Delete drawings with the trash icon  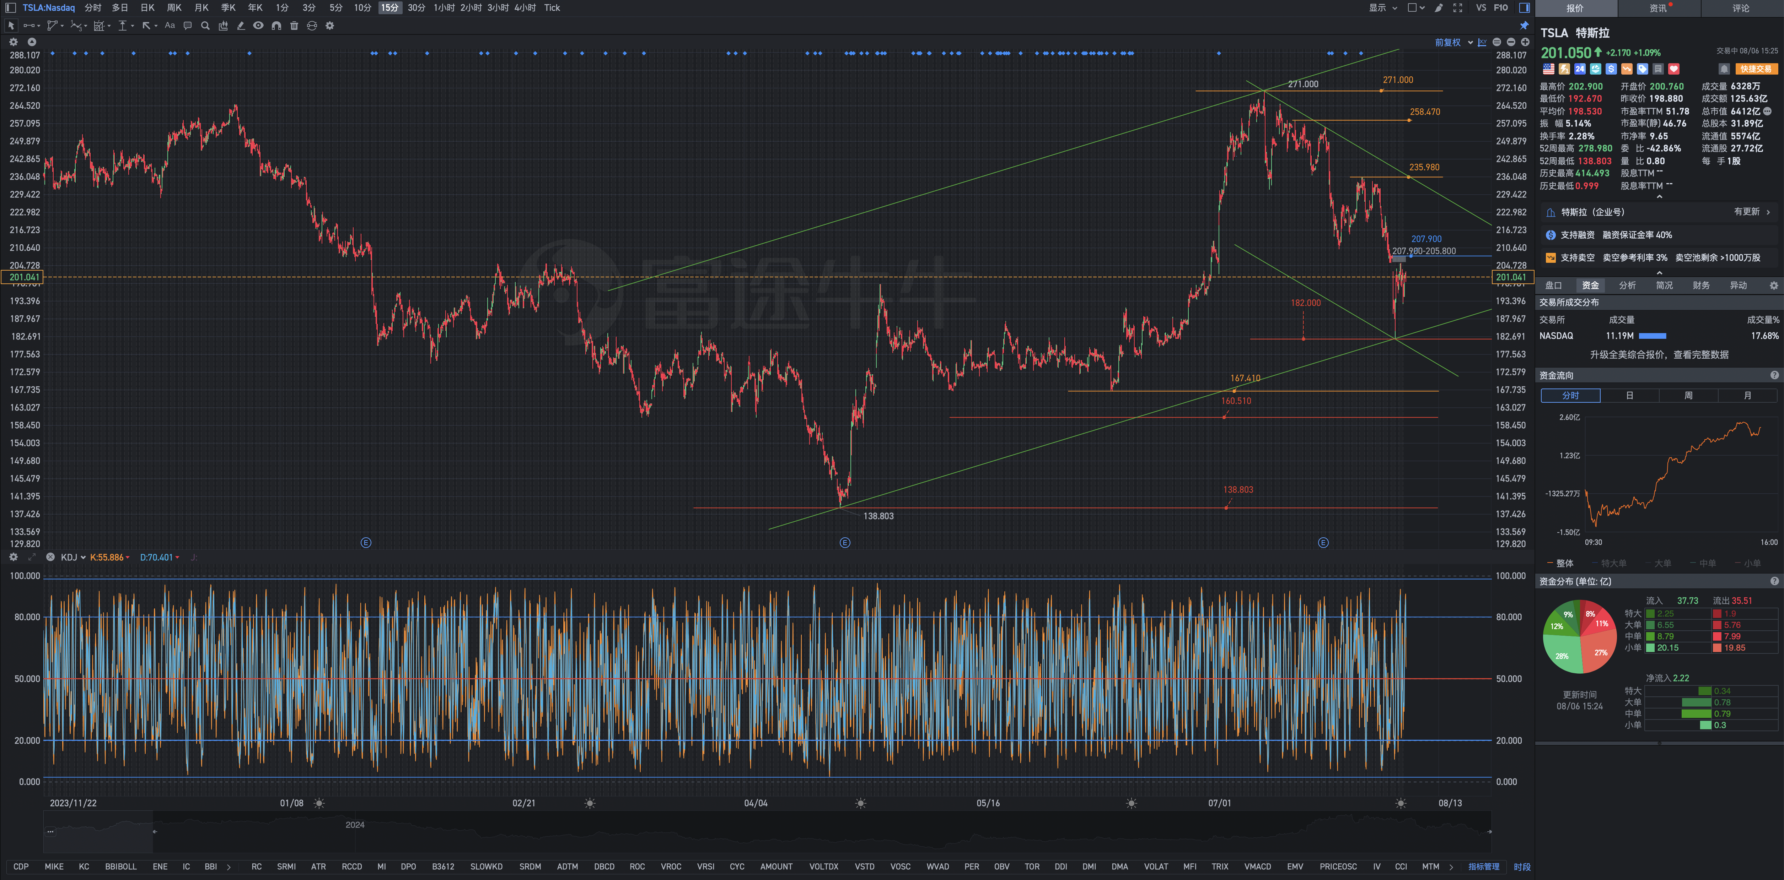(294, 26)
